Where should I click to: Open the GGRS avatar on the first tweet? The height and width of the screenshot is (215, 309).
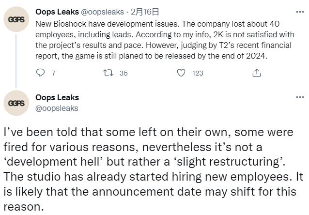18,19
